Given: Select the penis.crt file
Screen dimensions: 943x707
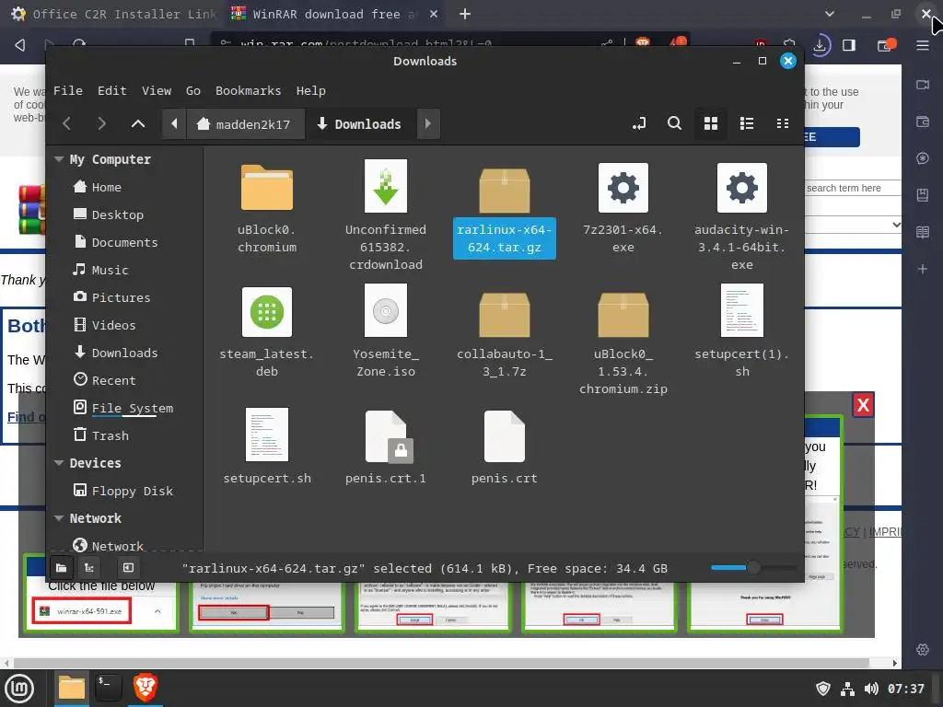Looking at the screenshot, I should pyautogui.click(x=504, y=447).
